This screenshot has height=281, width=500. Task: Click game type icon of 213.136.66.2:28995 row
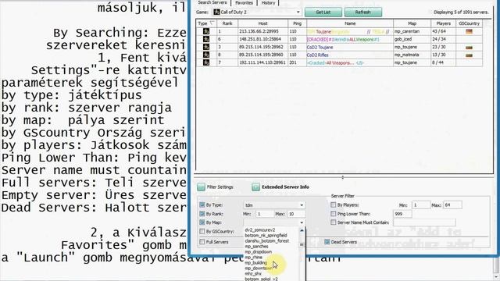206,31
